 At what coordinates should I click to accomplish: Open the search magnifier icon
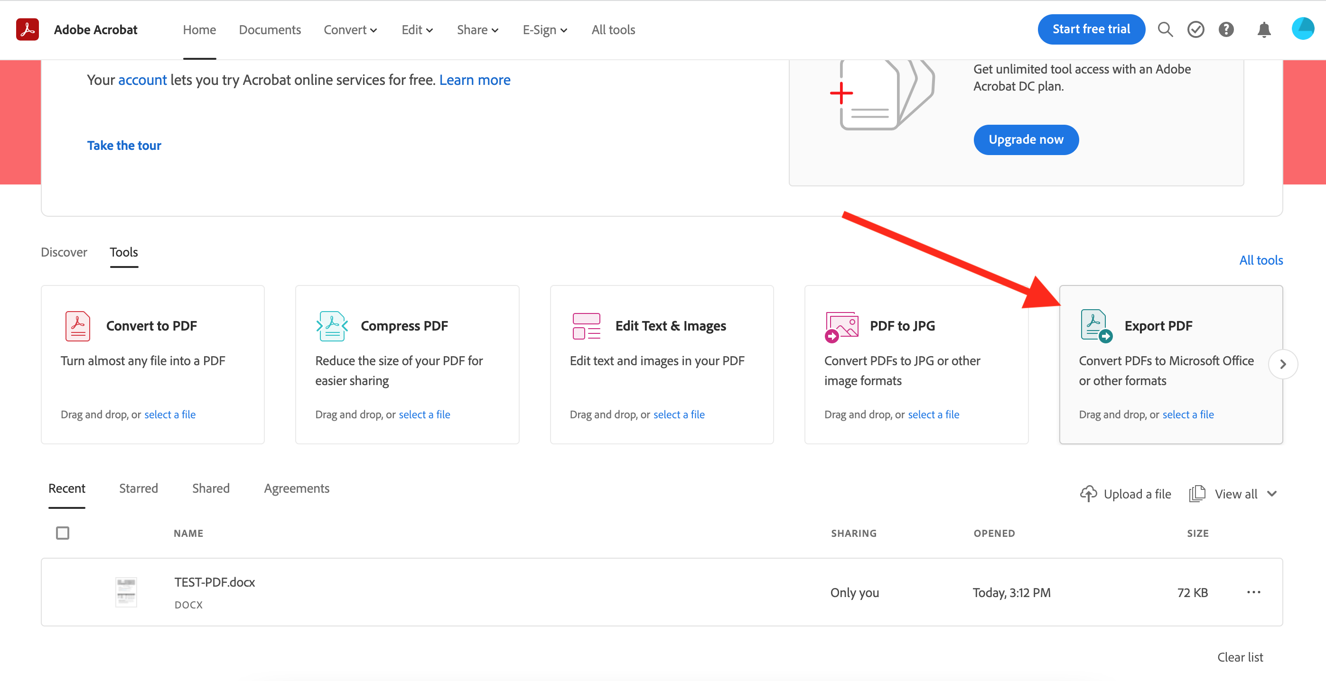[x=1166, y=29]
